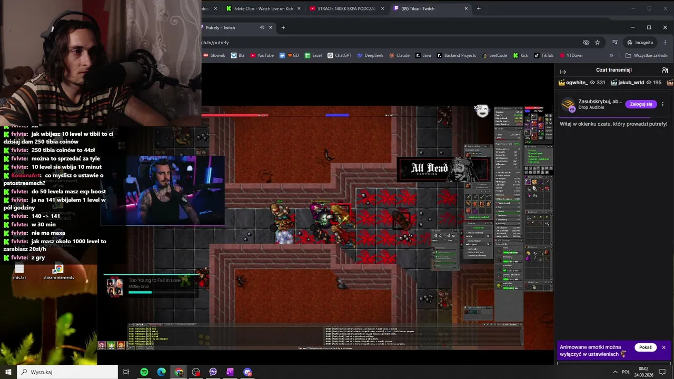Image resolution: width=674 pixels, height=379 pixels.
Task: Open the Słownik bookmark
Action: pos(214,55)
